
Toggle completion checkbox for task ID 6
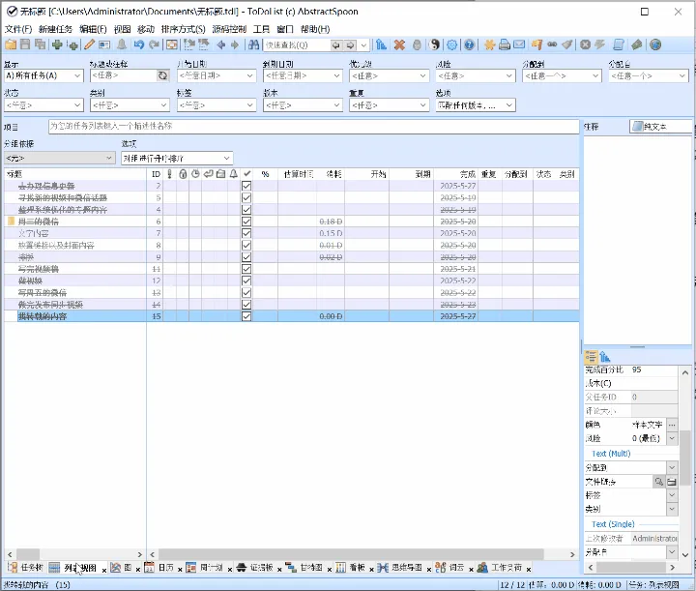[x=246, y=222]
